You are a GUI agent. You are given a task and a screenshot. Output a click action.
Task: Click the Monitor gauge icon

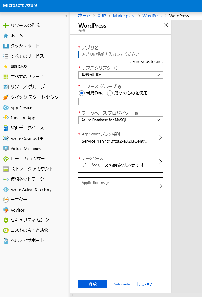[6, 200]
